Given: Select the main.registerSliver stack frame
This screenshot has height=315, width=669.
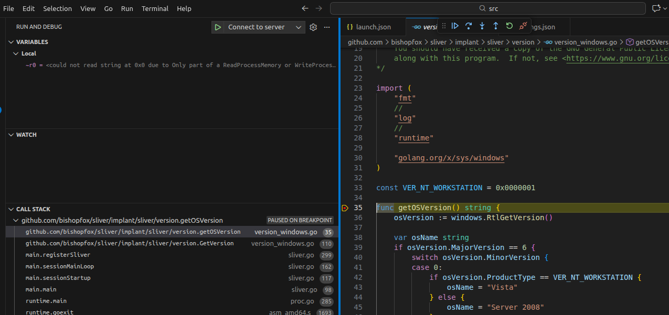Looking at the screenshot, I should tap(58, 255).
